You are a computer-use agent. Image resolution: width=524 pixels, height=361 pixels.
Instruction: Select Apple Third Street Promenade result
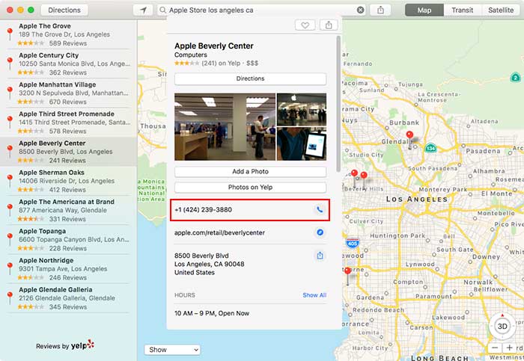point(68,122)
